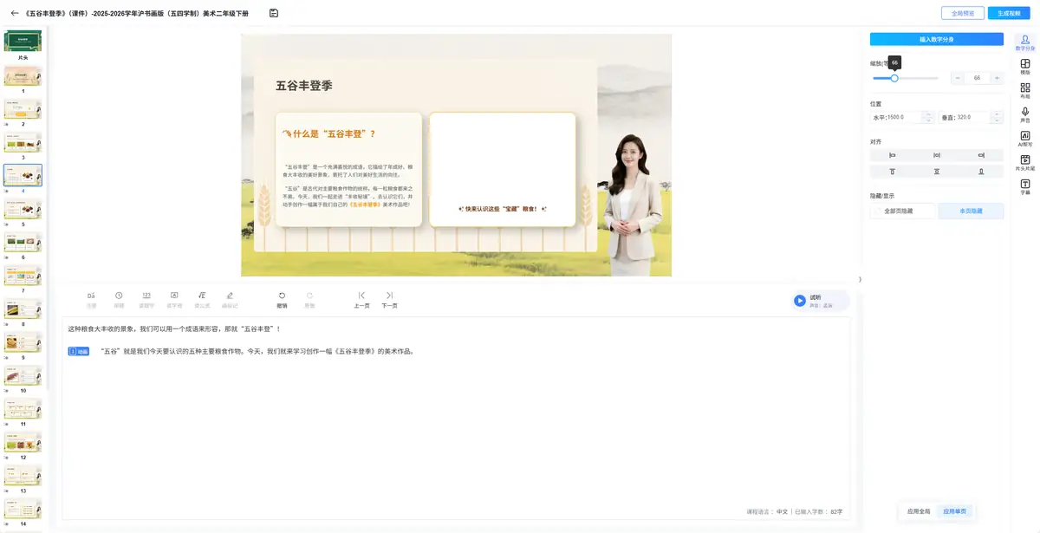Align the avatar to horizontal center
The height and width of the screenshot is (533, 1040).
point(937,155)
